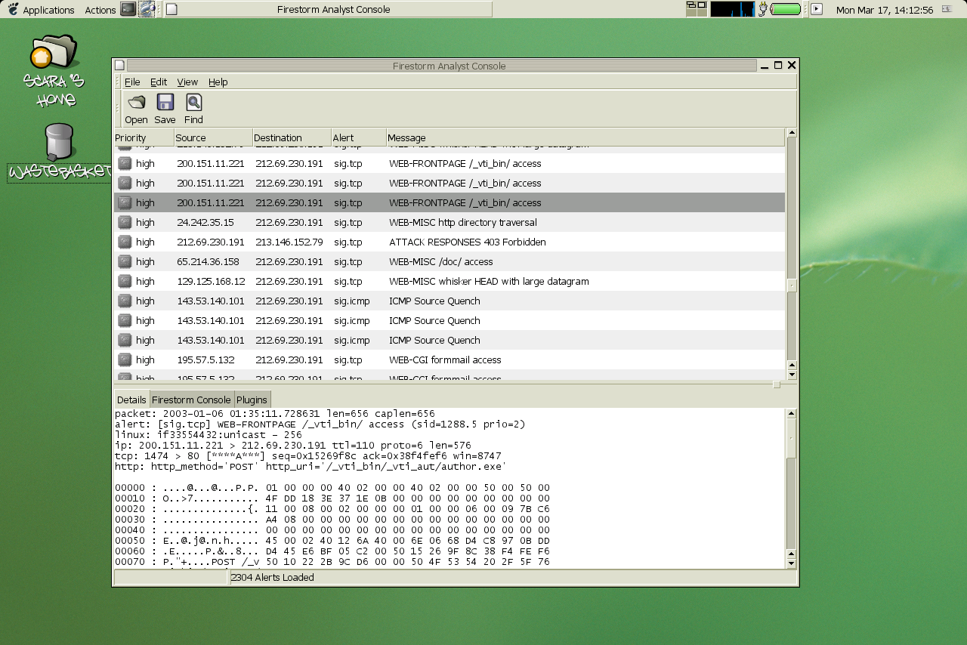Sort alerts by the Source column header
This screenshot has height=645, width=967.
point(213,137)
